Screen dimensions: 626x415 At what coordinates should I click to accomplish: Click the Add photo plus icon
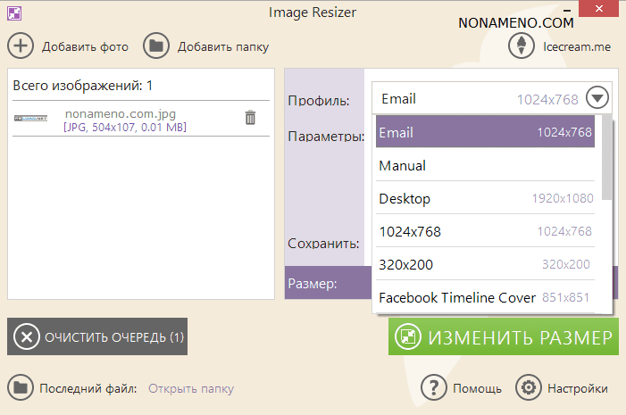[21, 46]
